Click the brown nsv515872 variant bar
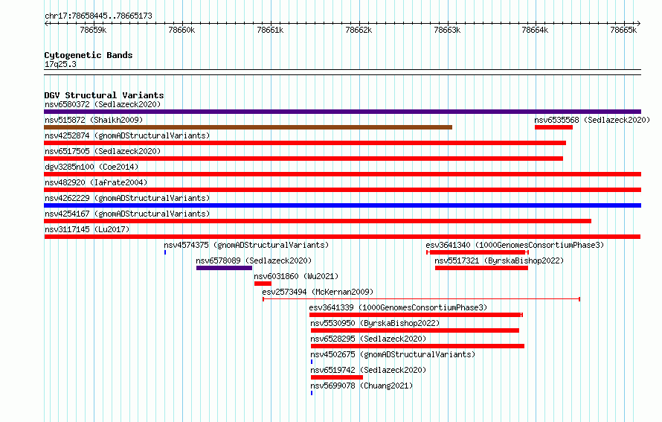Viewport: 662px width, 422px height. coord(248,127)
